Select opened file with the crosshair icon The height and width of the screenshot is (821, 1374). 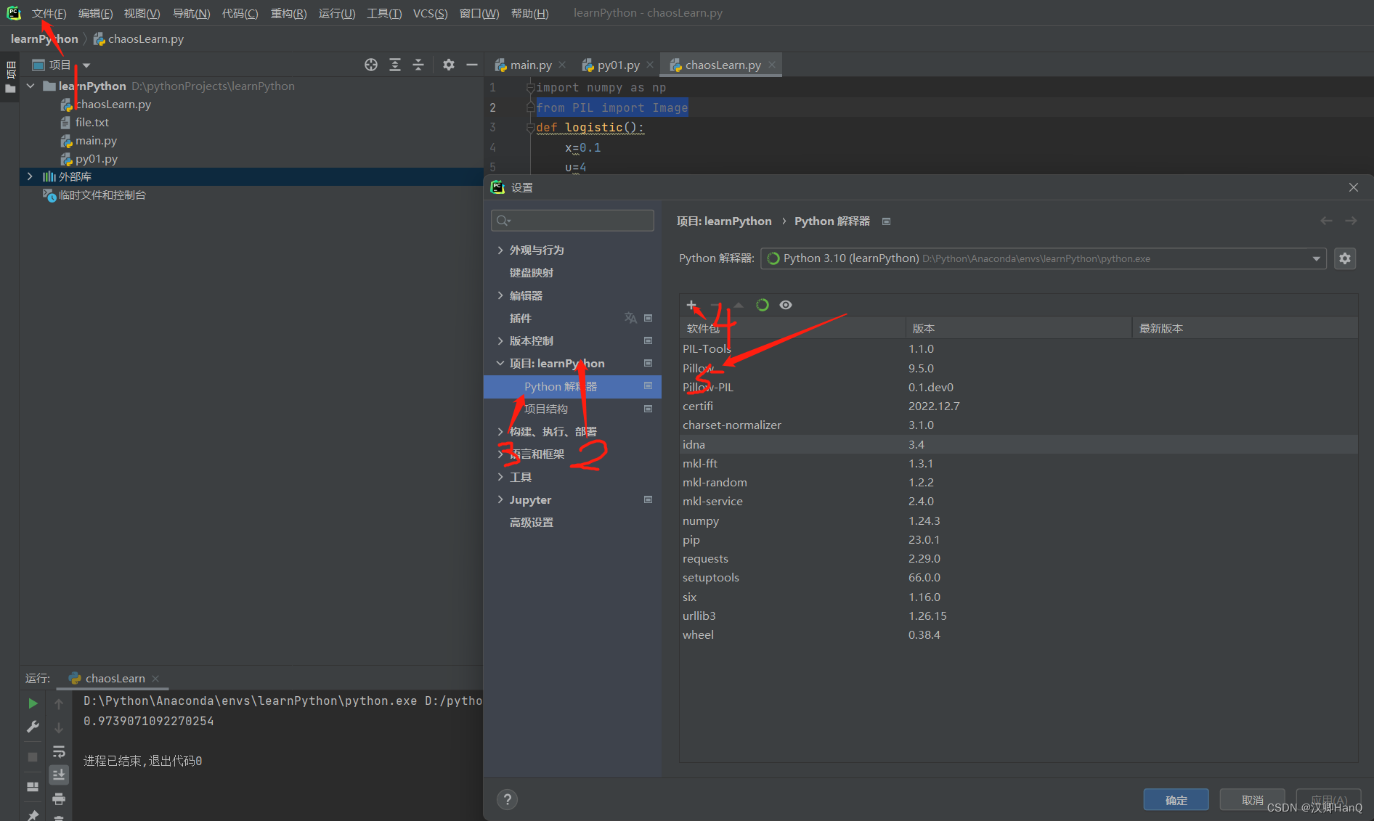(371, 65)
